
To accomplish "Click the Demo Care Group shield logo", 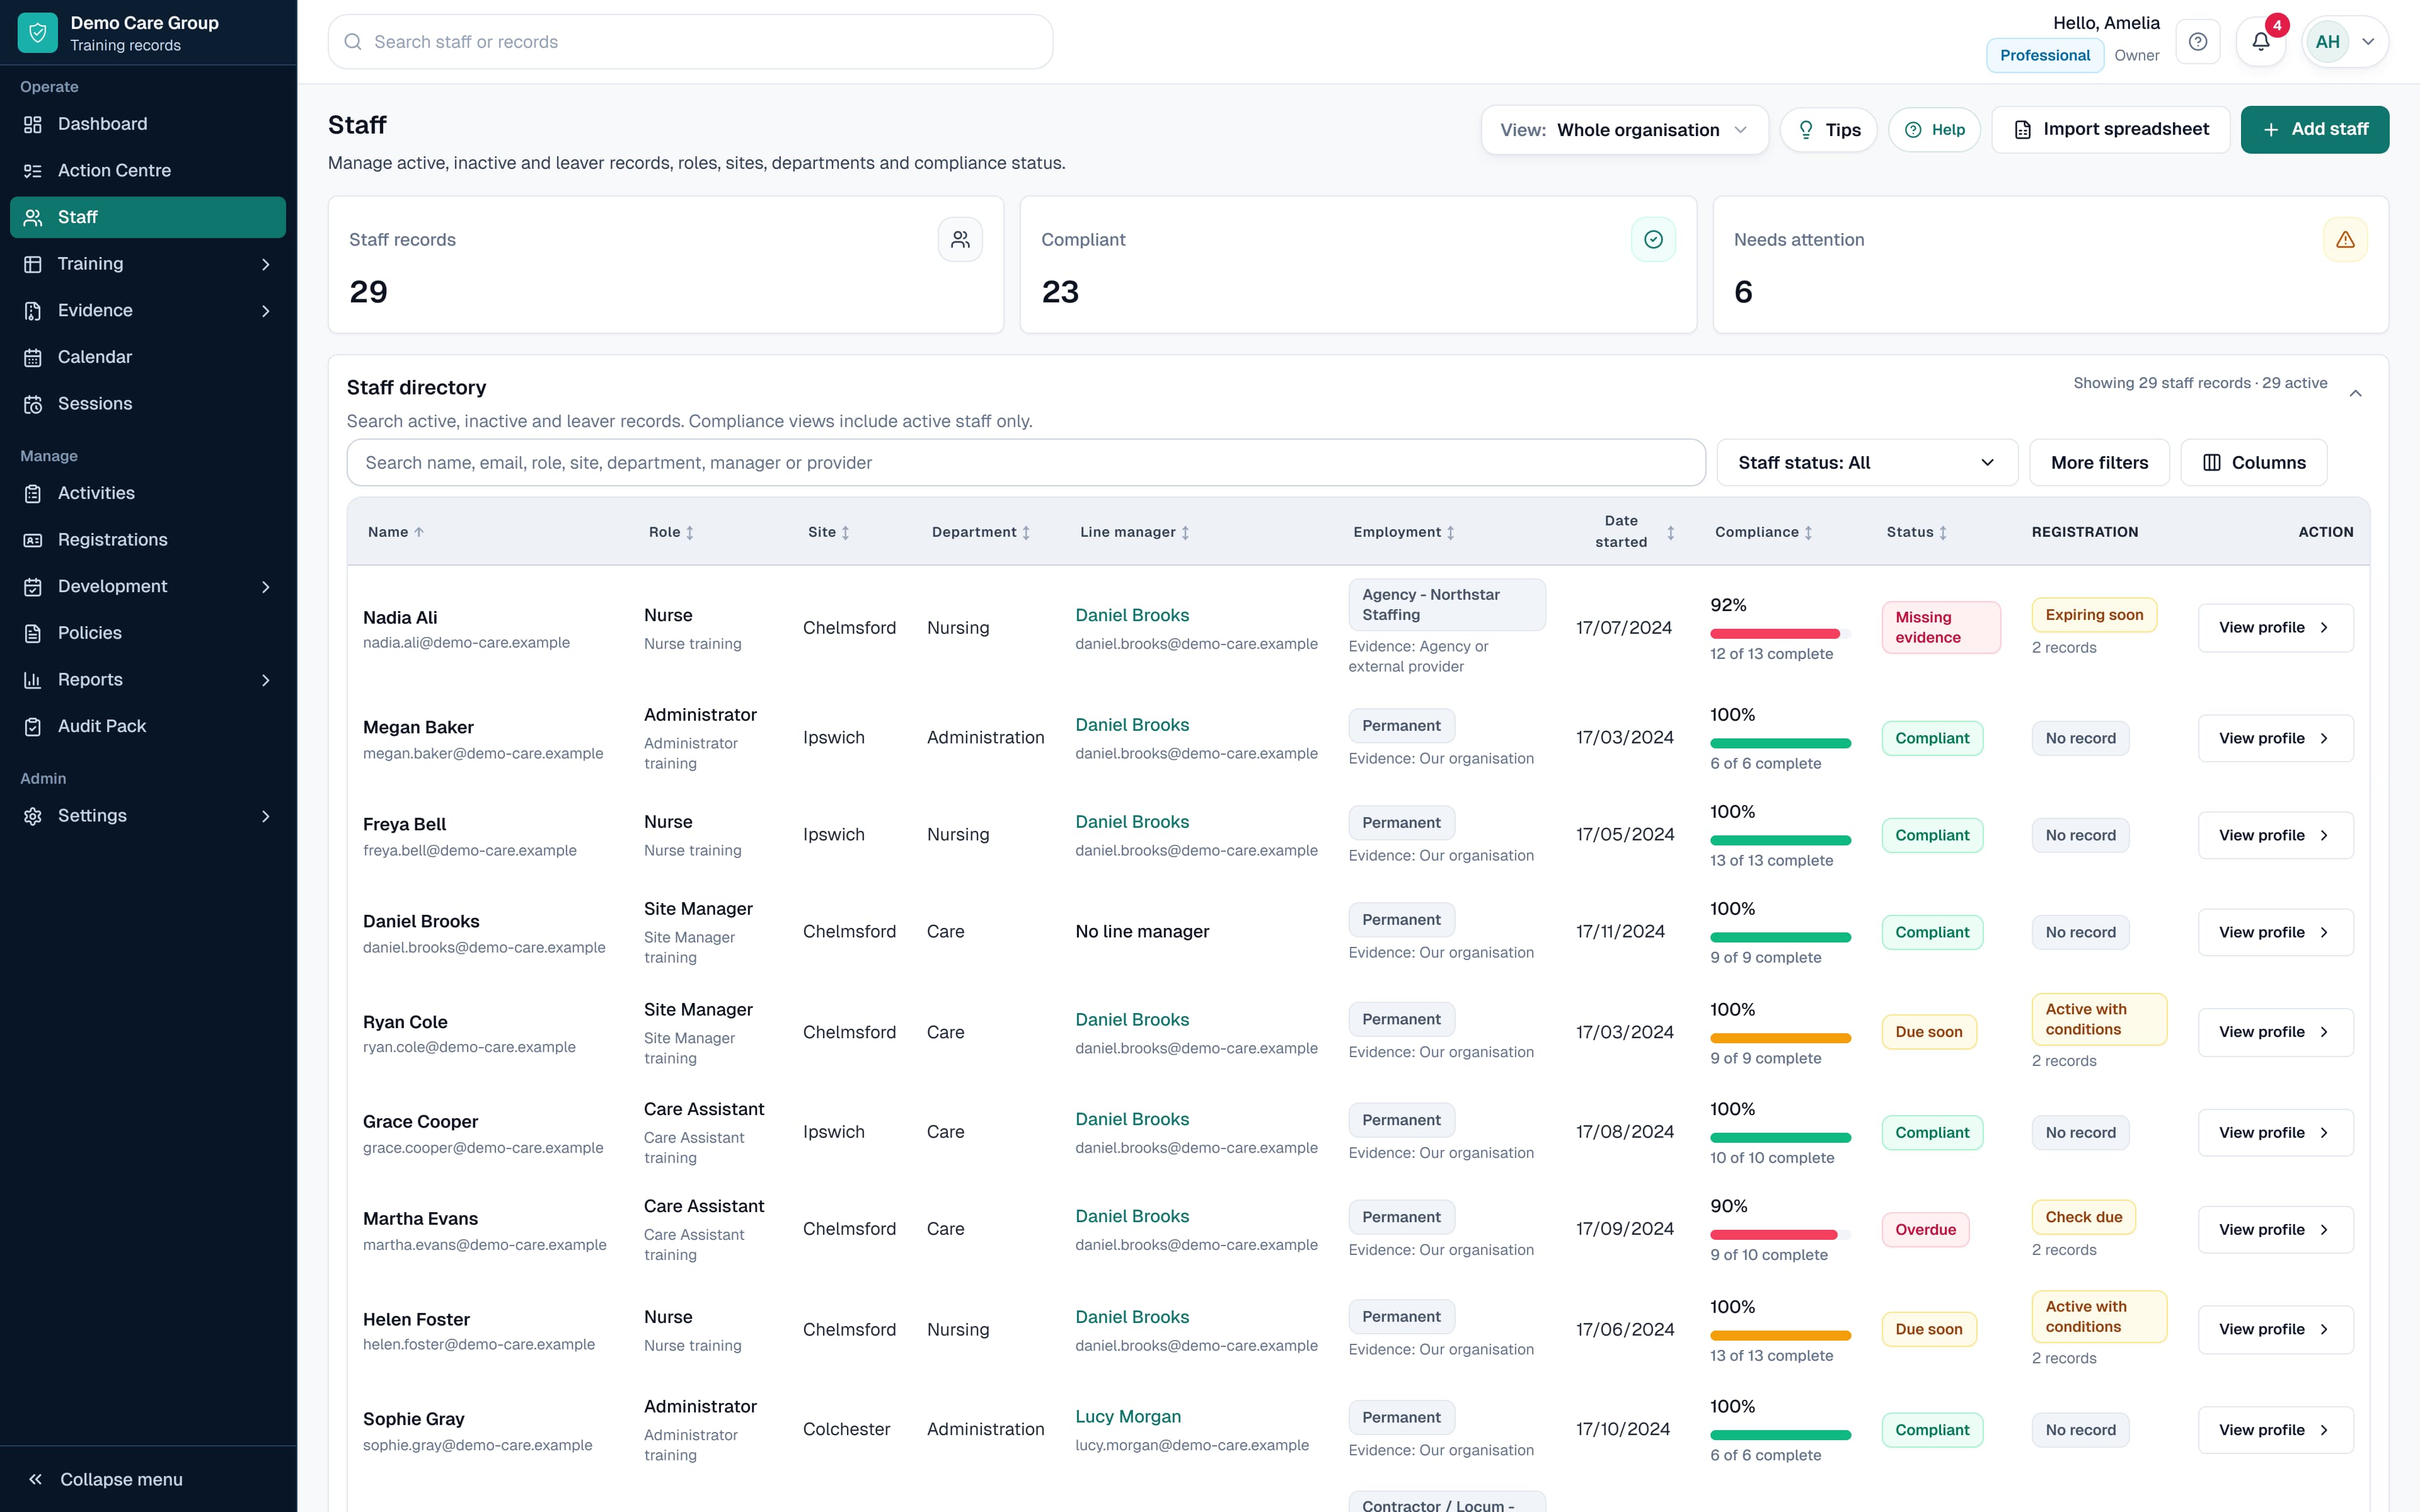I will pos(37,33).
